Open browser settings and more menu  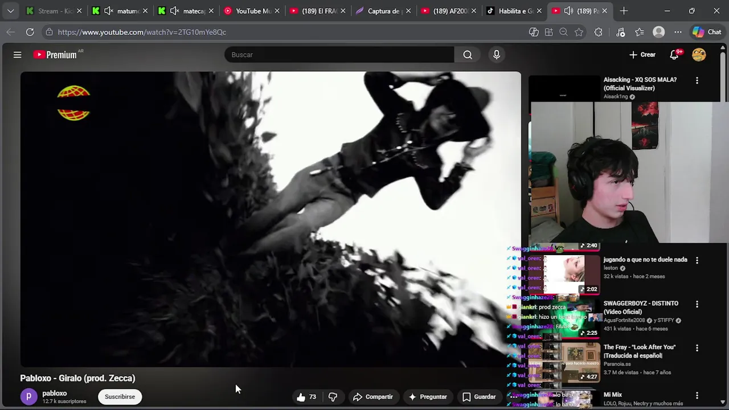coord(678,32)
